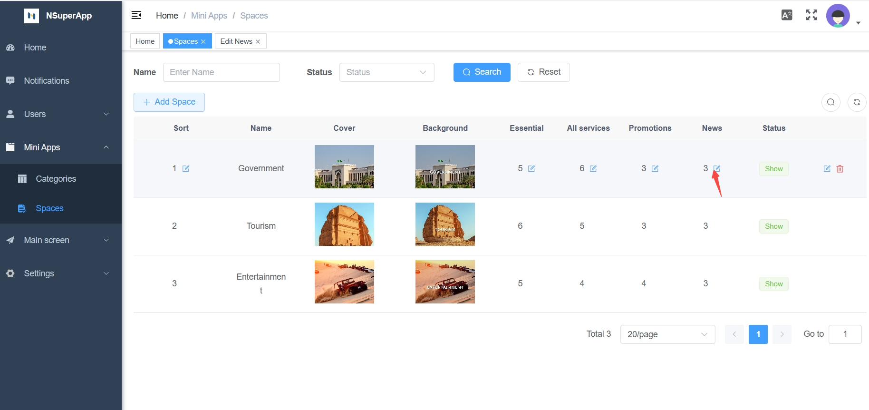Screen dimensions: 869x410
Task: Collapse the sidebar with hamburger icon
Action: 136,15
